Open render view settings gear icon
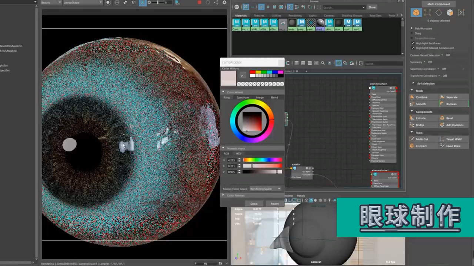 (x=224, y=3)
